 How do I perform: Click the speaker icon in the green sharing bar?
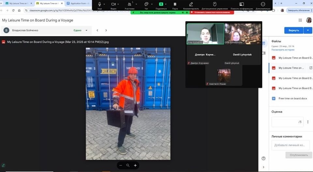point(183,12)
